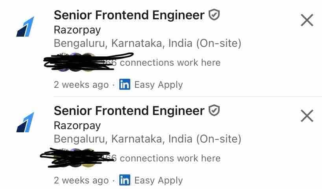Click the Easy Apply label in the second listing
The width and height of the screenshot is (322, 189).
tap(158, 180)
